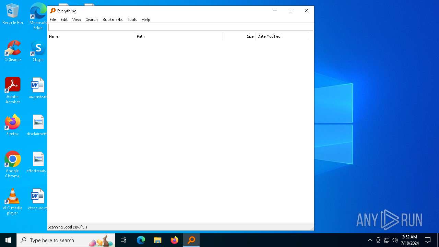The width and height of the screenshot is (439, 247).
Task: Click 'Scanning Local Disk (C:)' status text
Action: (x=67, y=227)
